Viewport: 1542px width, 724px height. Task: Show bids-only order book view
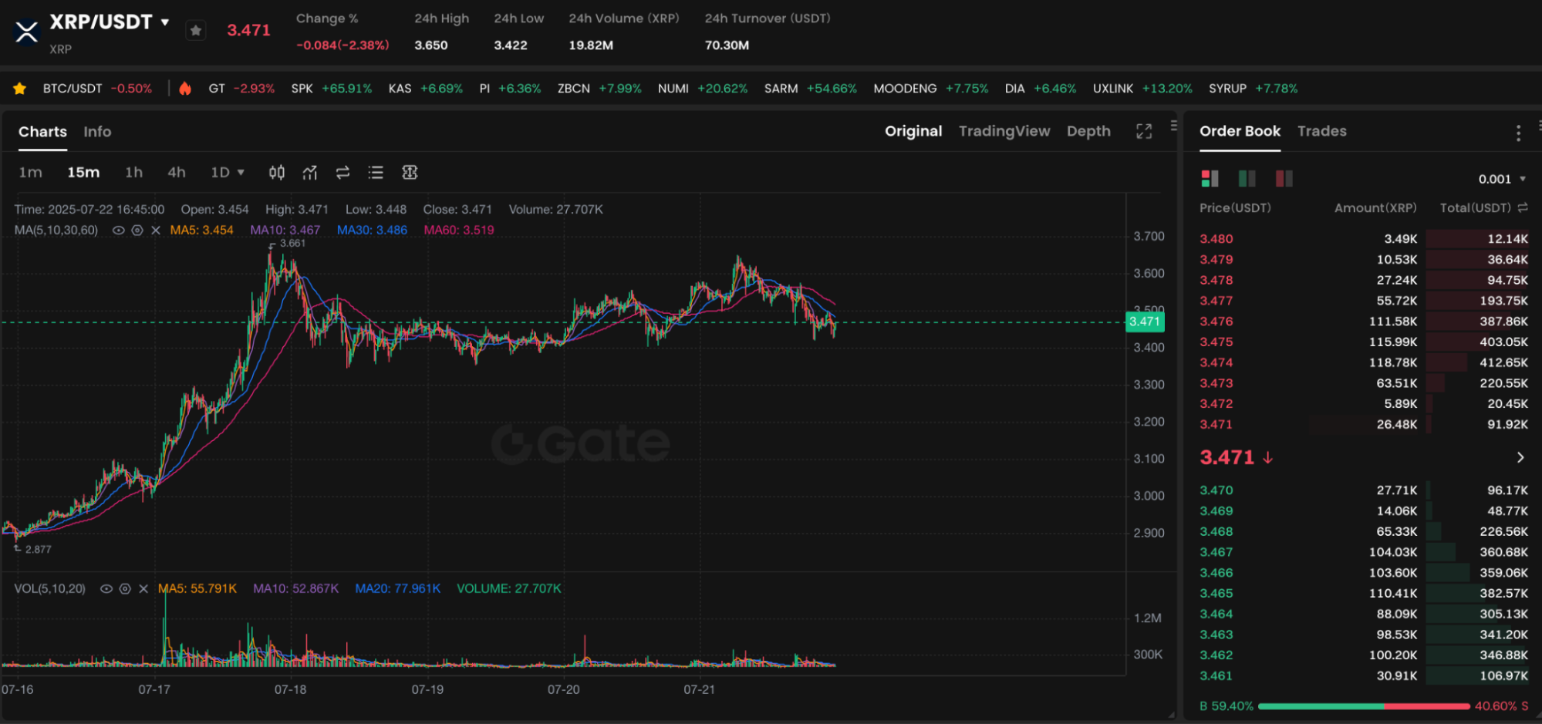(1247, 179)
